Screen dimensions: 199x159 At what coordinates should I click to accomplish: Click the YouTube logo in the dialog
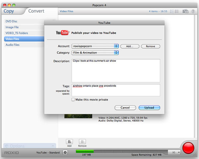click(x=63, y=33)
